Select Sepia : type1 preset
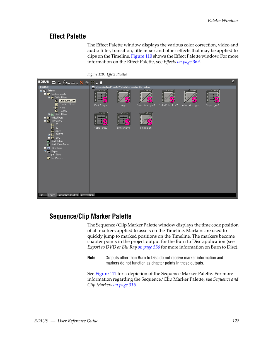Viewport: 266px width, 343px height. coord(213,98)
